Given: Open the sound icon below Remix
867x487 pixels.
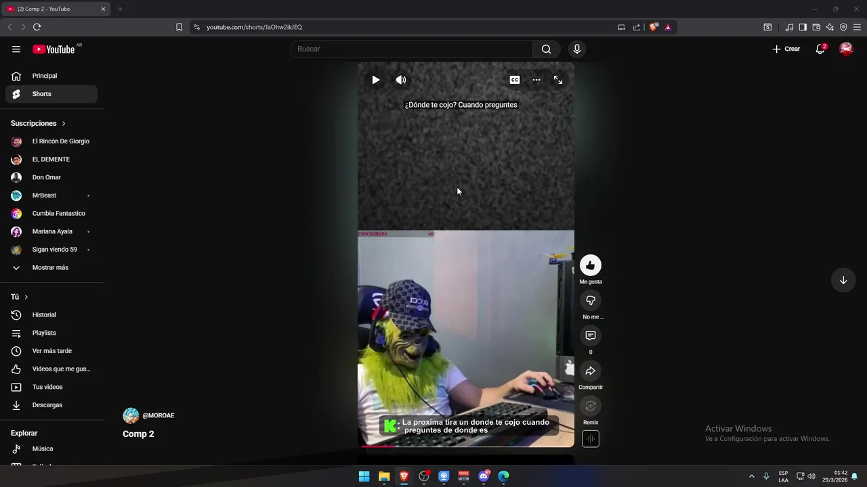Looking at the screenshot, I should (x=591, y=439).
